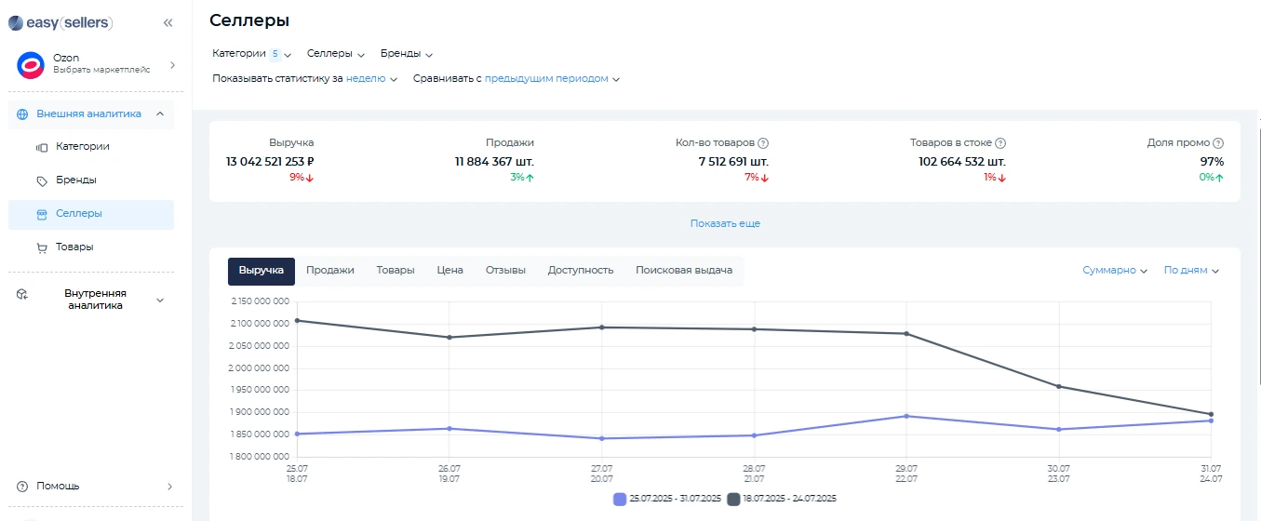This screenshot has width=1261, height=521.
Task: Click info icon next to Товаров в стоке
Action: (x=1000, y=143)
